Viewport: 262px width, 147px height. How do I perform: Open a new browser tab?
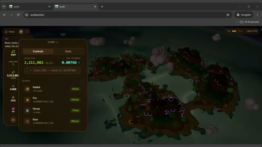coord(102,7)
